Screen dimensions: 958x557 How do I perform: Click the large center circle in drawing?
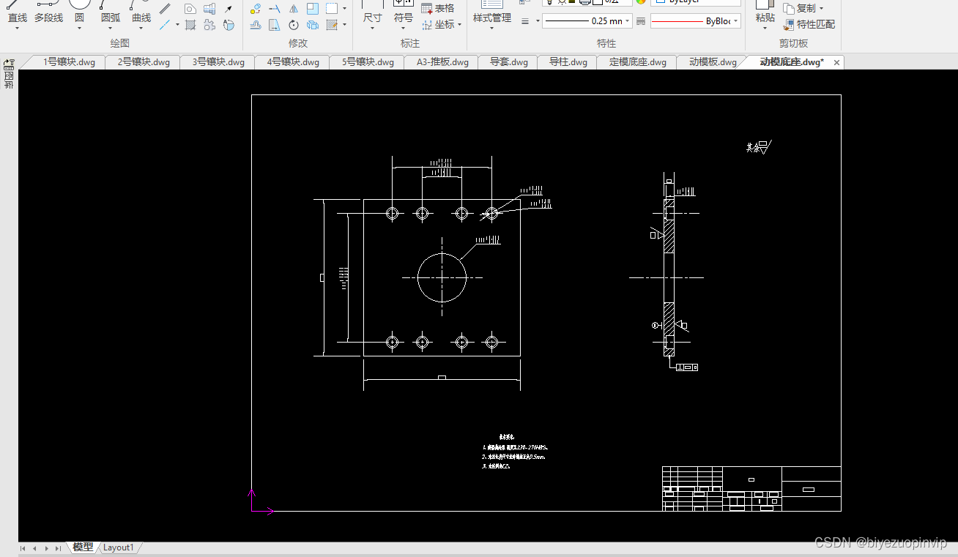[442, 277]
